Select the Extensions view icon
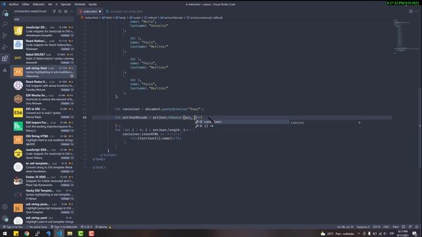Viewport: 422px width, 237px height. pyautogui.click(x=5, y=59)
